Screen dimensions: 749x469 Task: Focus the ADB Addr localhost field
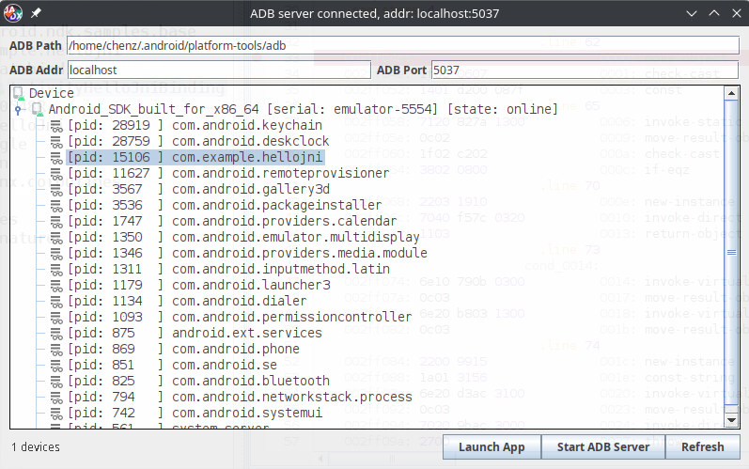point(219,70)
